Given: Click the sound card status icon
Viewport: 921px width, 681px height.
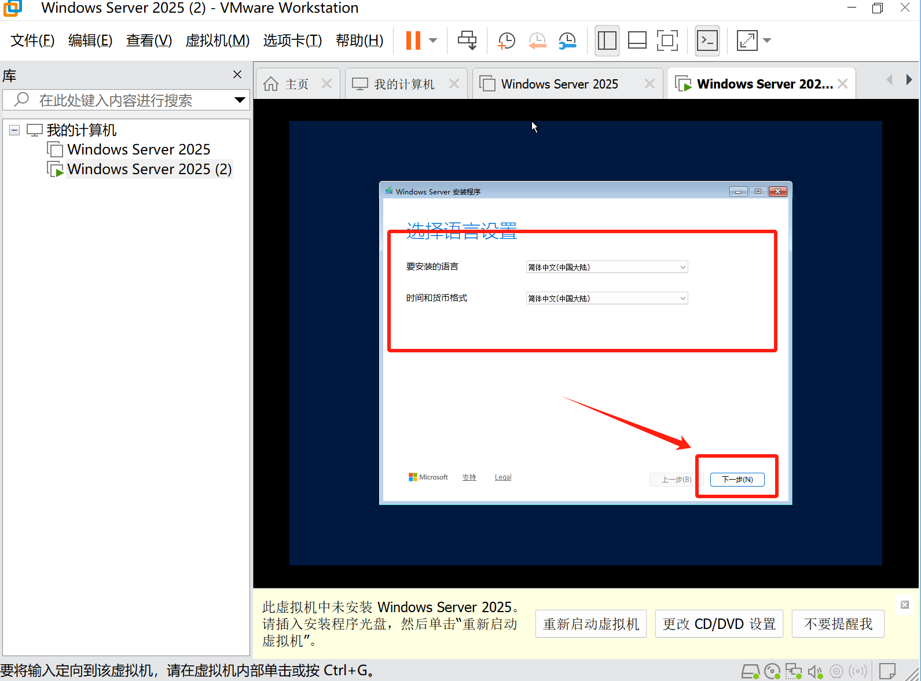Looking at the screenshot, I should [x=815, y=671].
